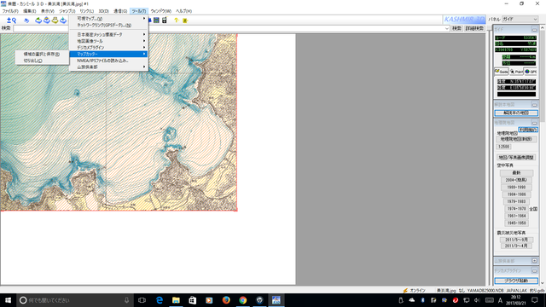Open Firefox from the taskbar
Viewport: 546px width, 307px height.
[226, 300]
